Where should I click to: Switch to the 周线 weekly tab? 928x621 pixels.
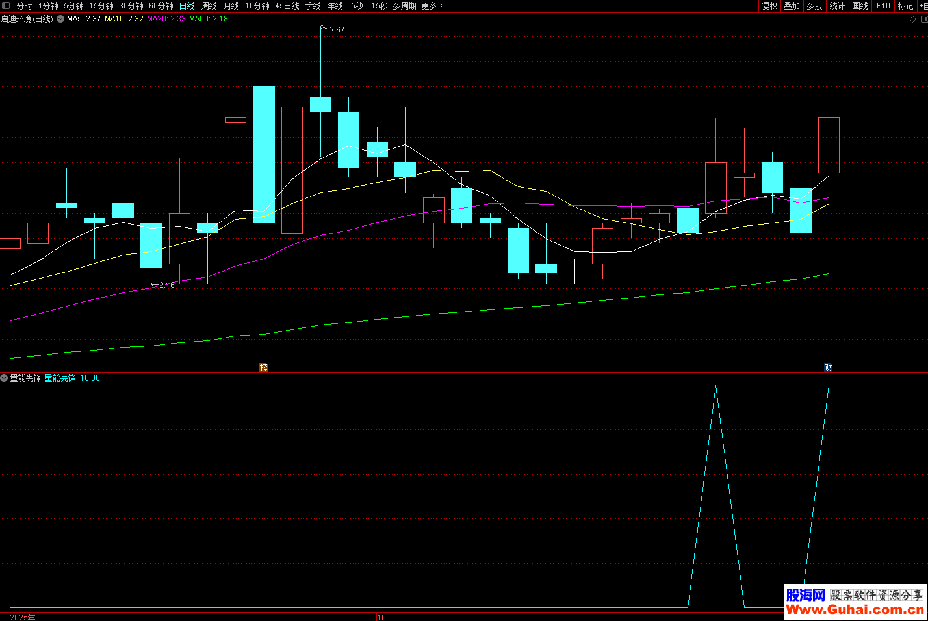pos(209,6)
